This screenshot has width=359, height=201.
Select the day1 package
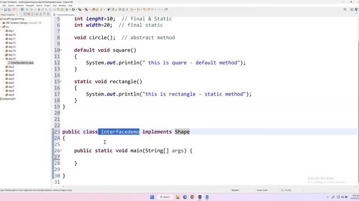11,31
